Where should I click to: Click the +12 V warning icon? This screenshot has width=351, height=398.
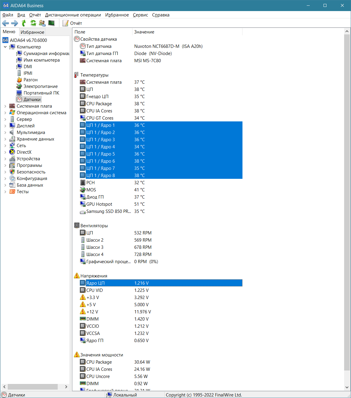click(83, 312)
